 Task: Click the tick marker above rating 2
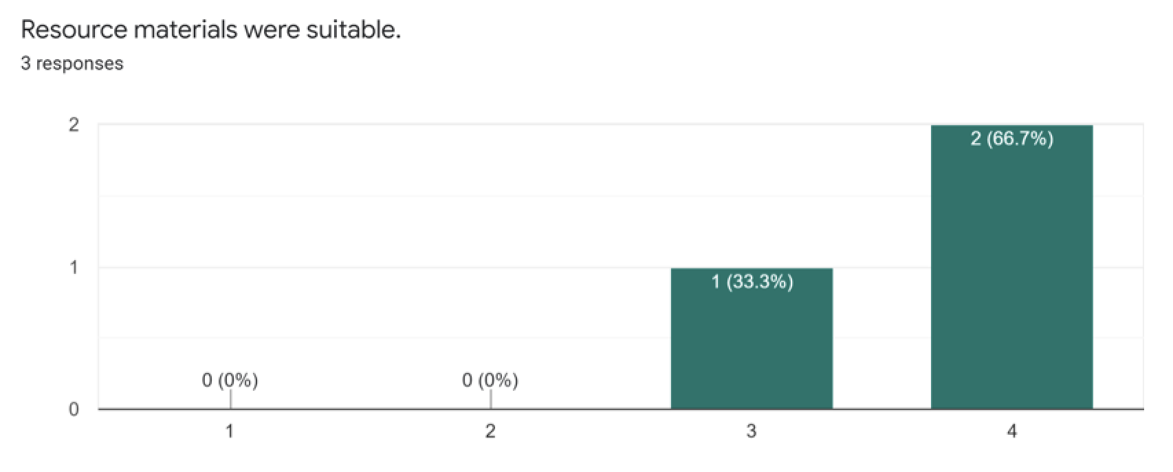click(x=490, y=400)
